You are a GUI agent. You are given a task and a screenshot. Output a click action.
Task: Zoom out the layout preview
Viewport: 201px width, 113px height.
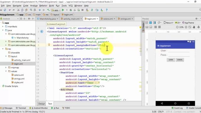[x=177, y=27]
